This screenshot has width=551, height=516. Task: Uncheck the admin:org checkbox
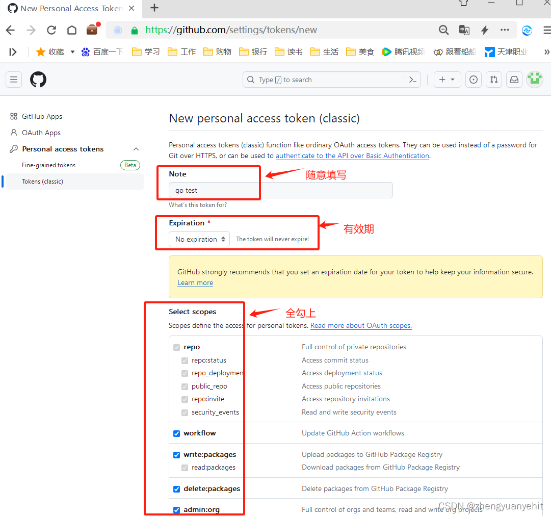tap(177, 510)
